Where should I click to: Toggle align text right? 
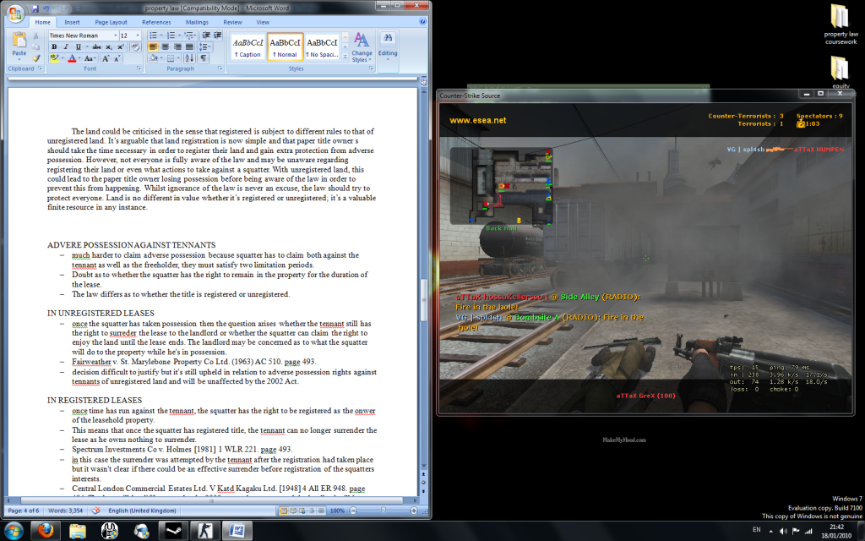click(x=177, y=47)
